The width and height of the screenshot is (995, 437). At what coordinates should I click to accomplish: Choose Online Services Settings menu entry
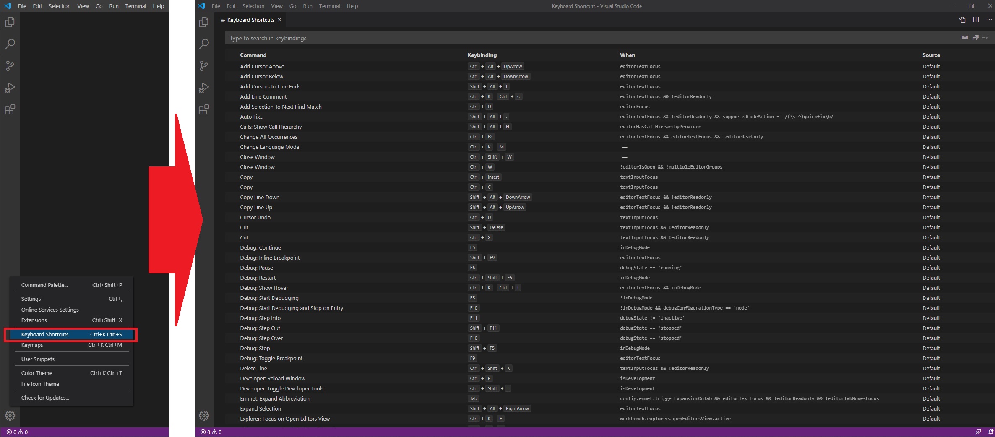coord(72,310)
